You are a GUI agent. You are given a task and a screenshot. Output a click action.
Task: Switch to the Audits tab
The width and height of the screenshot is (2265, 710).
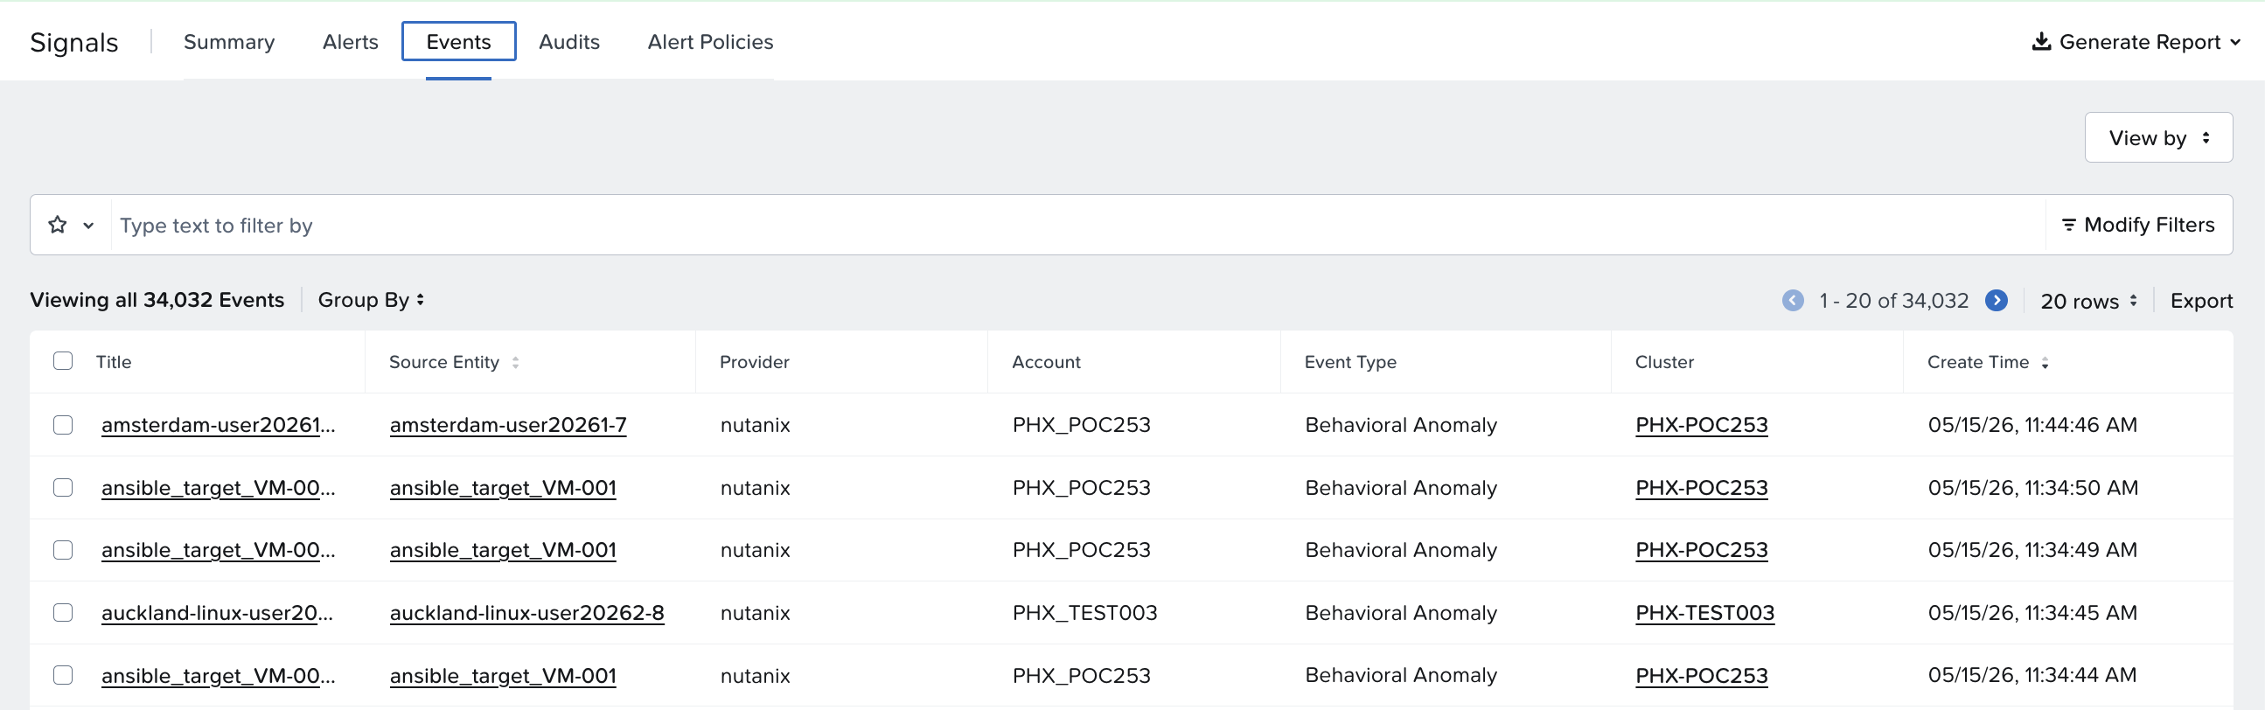(x=569, y=41)
